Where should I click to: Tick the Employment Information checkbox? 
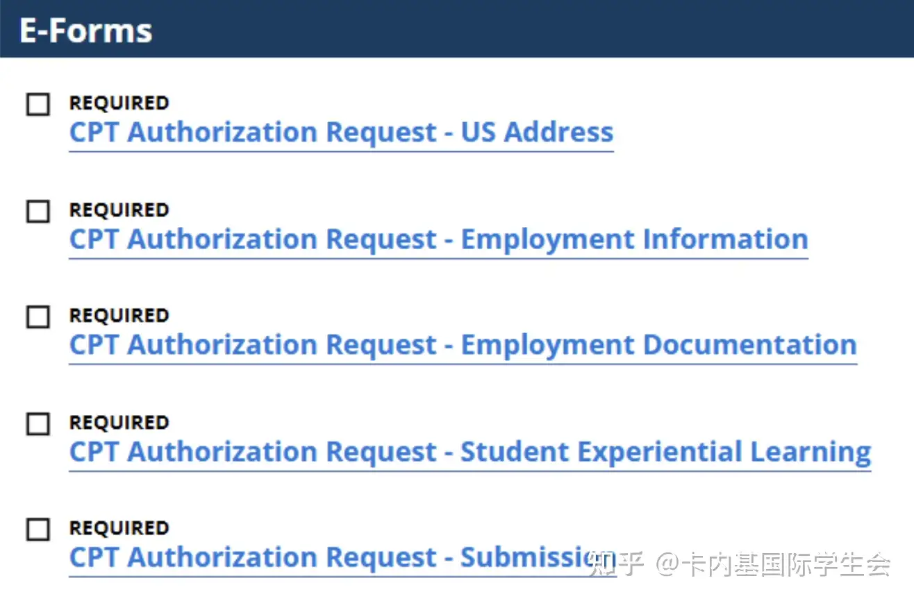tap(38, 211)
